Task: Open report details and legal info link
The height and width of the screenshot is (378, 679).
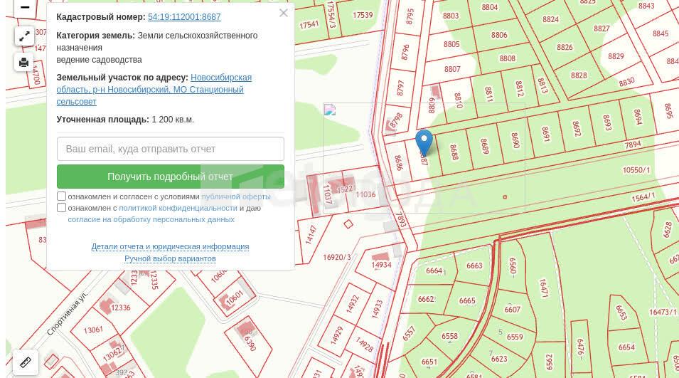Action: (170, 246)
